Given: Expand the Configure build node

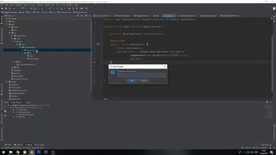Looking at the screenshot, I should [x=13, y=112].
